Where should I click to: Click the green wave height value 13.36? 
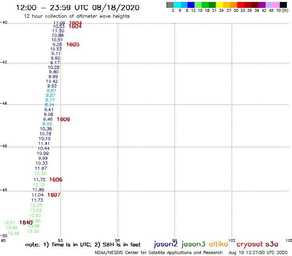pyautogui.click(x=33, y=231)
